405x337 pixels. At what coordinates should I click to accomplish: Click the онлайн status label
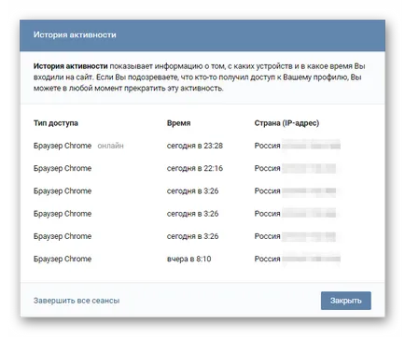tap(110, 146)
